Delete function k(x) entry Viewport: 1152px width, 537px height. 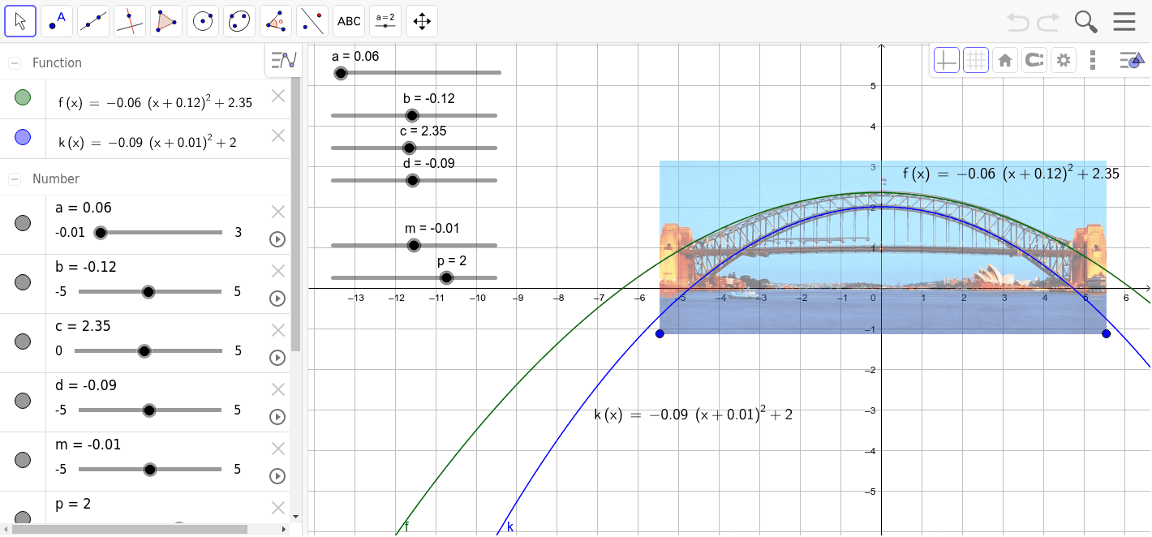(x=278, y=135)
